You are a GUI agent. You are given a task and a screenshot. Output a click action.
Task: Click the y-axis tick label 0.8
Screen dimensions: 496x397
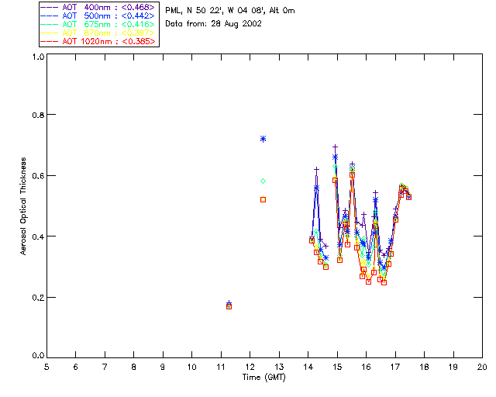[x=38, y=115]
